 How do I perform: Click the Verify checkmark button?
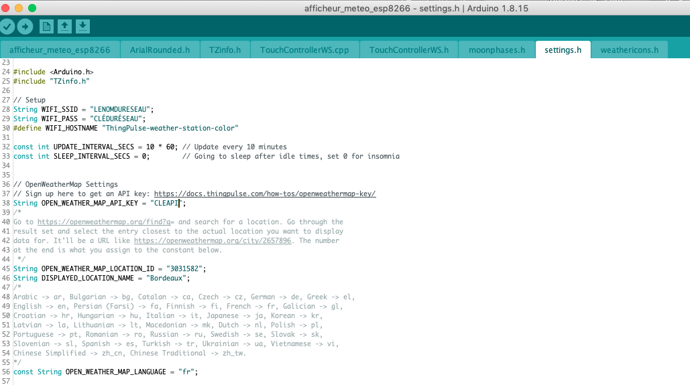click(7, 26)
